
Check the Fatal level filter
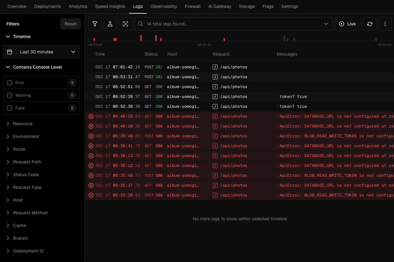click(x=10, y=108)
